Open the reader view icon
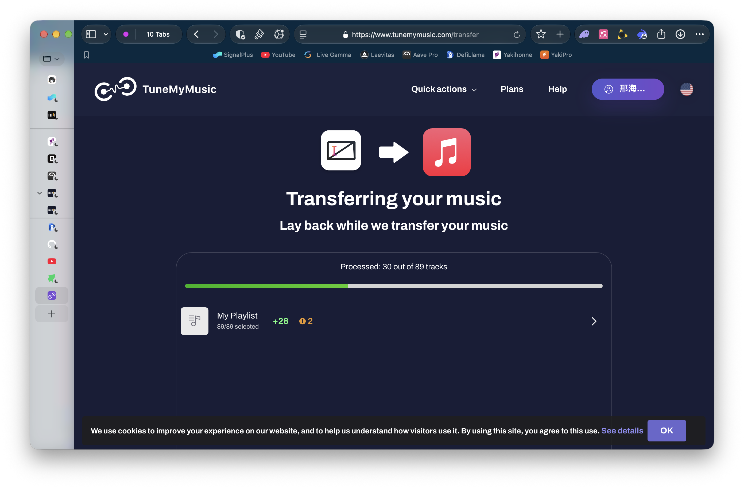Image resolution: width=744 pixels, height=489 pixels. click(303, 34)
